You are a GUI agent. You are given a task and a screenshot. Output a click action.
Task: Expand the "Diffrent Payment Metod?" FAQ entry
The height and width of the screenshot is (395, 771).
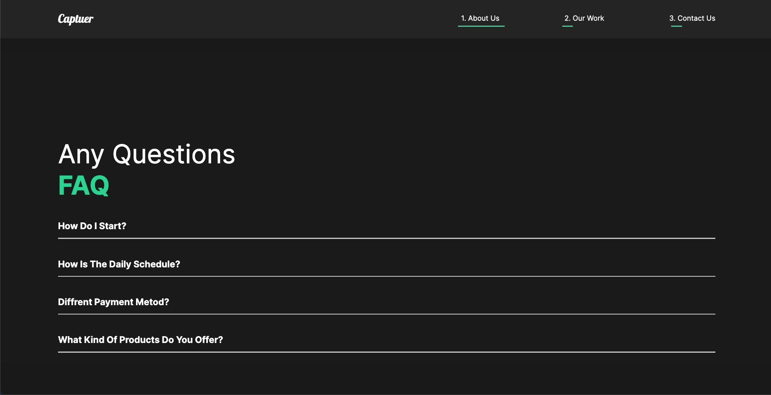coord(113,302)
